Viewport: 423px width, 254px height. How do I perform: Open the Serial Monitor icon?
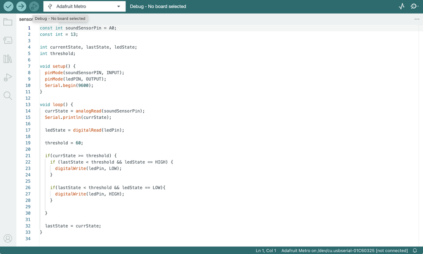pyautogui.click(x=414, y=7)
